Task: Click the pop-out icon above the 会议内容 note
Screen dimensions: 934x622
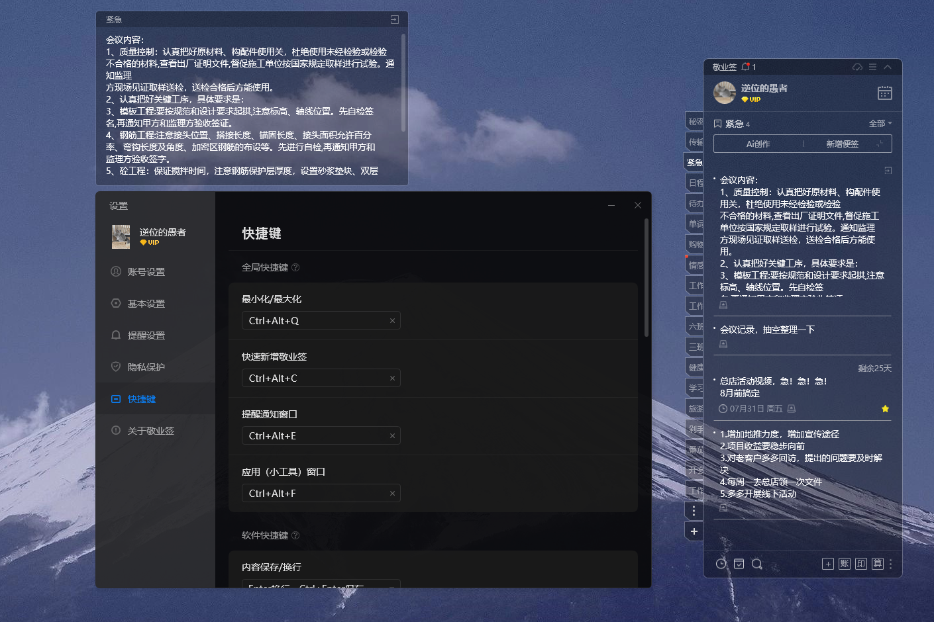Action: point(888,171)
